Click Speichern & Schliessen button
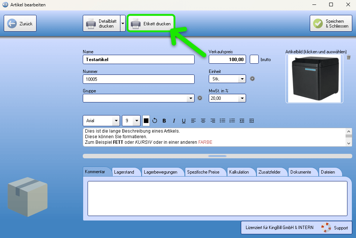This screenshot has width=356, height=238. click(x=331, y=23)
